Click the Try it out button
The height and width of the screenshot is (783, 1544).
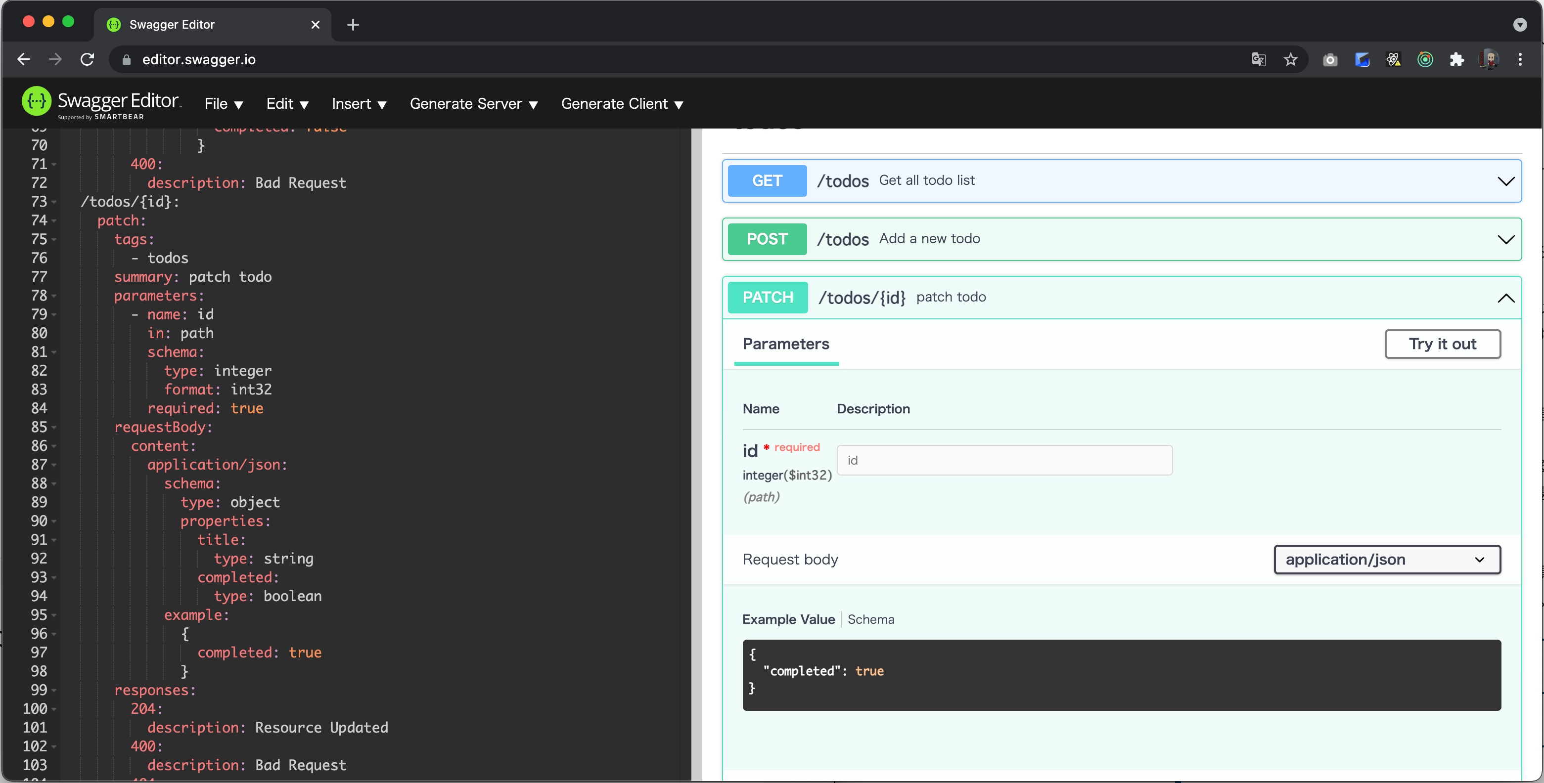(1442, 344)
